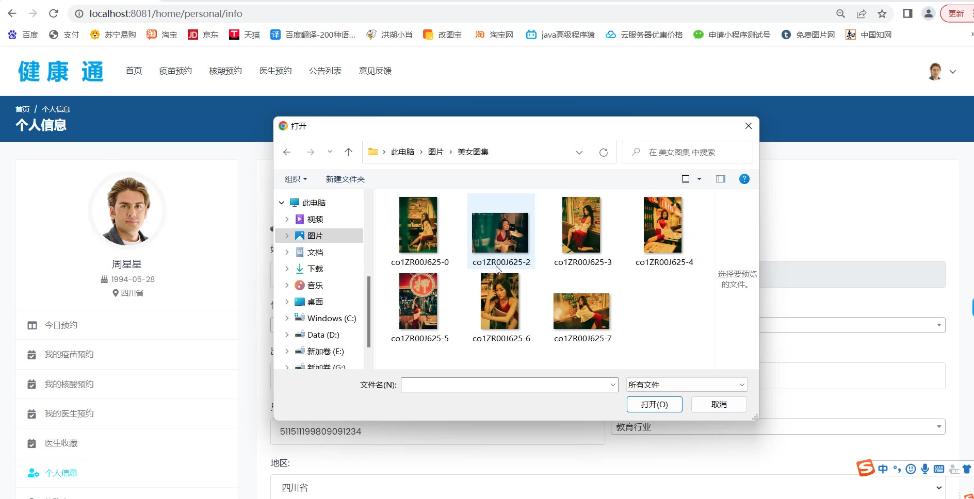Click Sogou input method logo icon
Screen dimensions: 974x499
point(866,468)
